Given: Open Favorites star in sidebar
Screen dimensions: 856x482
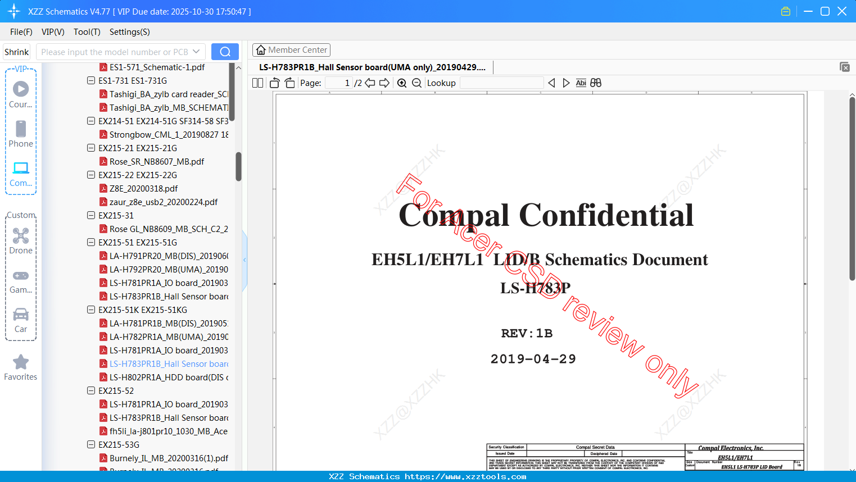Looking at the screenshot, I should pyautogui.click(x=21, y=368).
